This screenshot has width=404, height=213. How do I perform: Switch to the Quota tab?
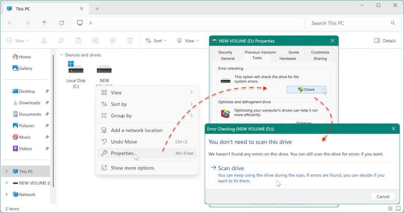click(x=293, y=52)
